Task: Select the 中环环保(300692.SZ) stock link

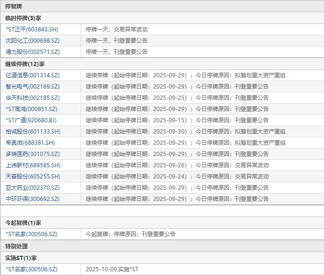Action: [33, 199]
